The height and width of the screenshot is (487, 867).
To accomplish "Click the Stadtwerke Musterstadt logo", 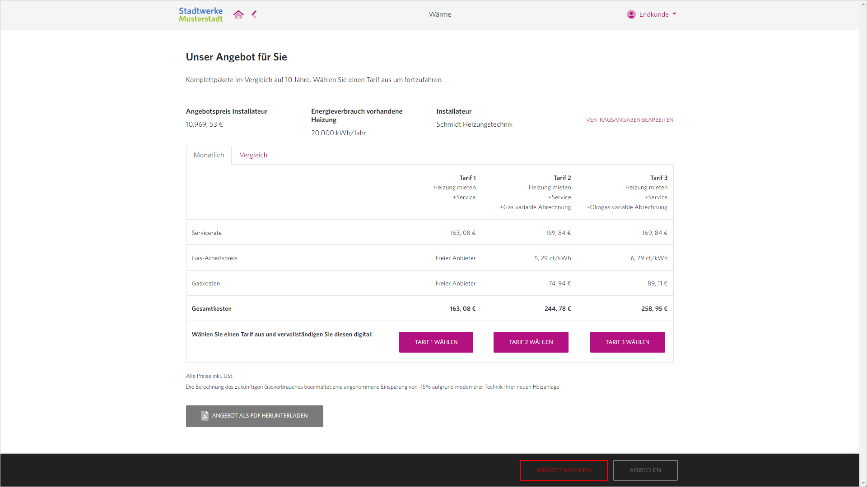I will [201, 14].
